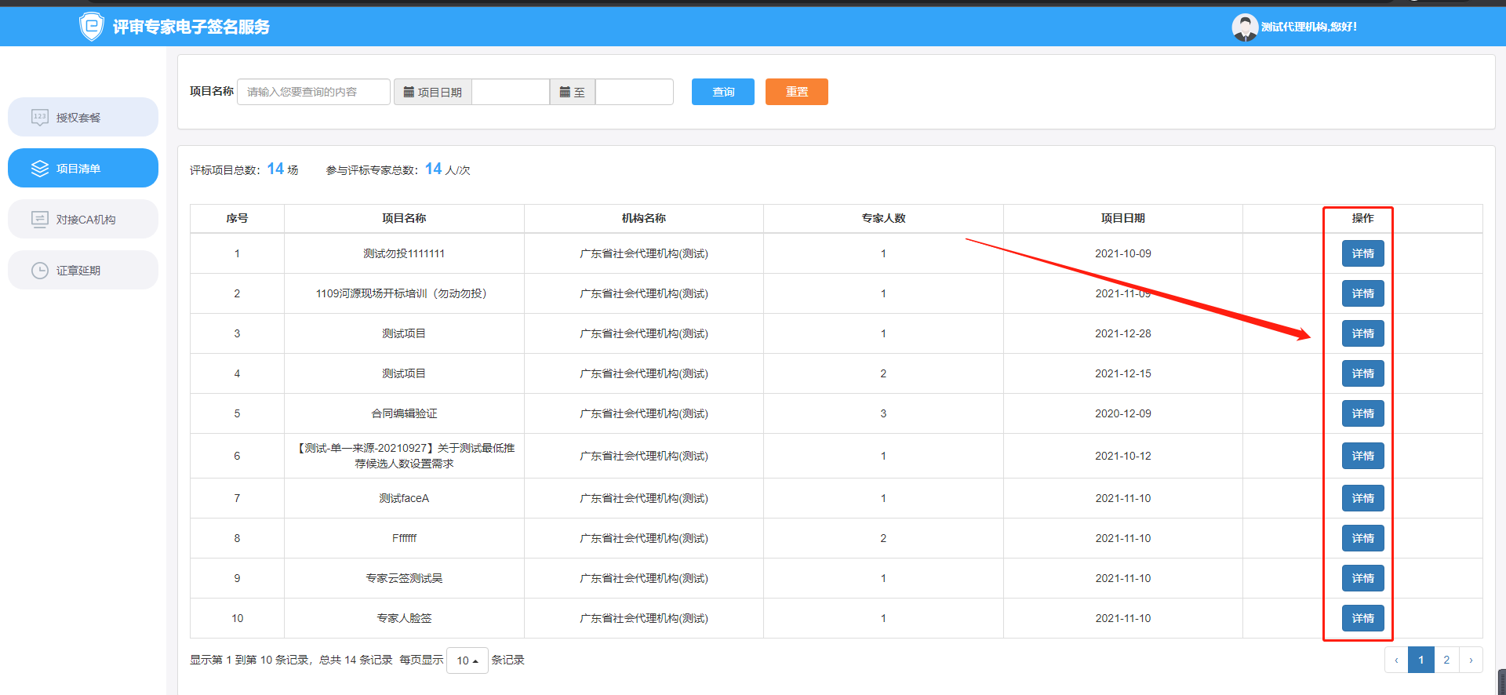Open 详情 for row 4 测试项目
This screenshot has width=1506, height=695.
point(1363,373)
